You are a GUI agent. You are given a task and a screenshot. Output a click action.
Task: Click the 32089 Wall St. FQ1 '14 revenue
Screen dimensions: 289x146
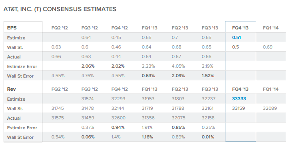[270, 108]
